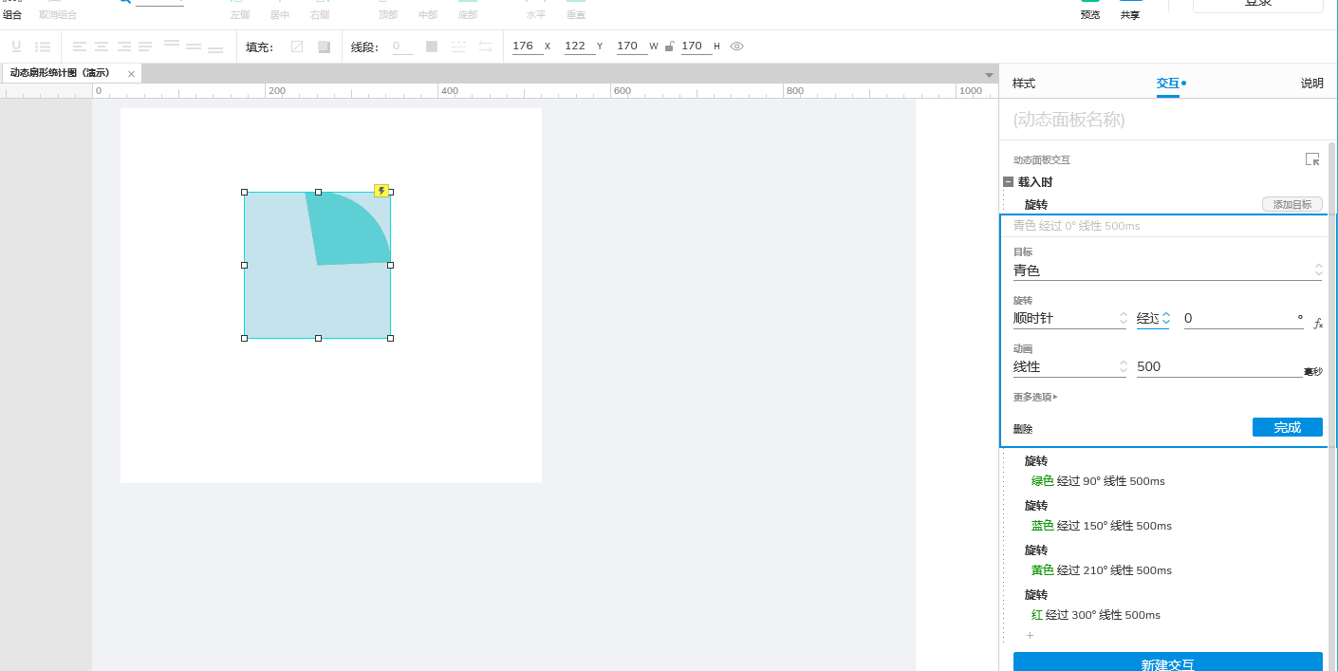Toggle the lock aspect ratio icon
The height and width of the screenshot is (671, 1338).
(670, 47)
